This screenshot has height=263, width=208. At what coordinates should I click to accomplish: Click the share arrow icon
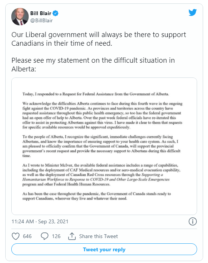[x=72, y=236]
